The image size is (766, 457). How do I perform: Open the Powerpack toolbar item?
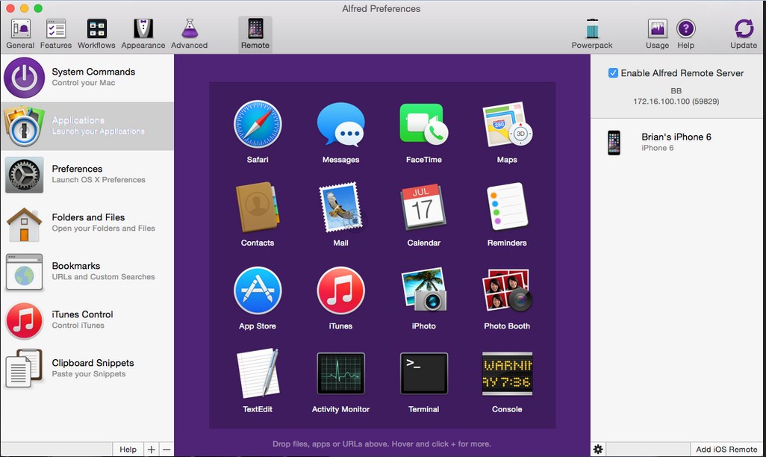tap(592, 34)
